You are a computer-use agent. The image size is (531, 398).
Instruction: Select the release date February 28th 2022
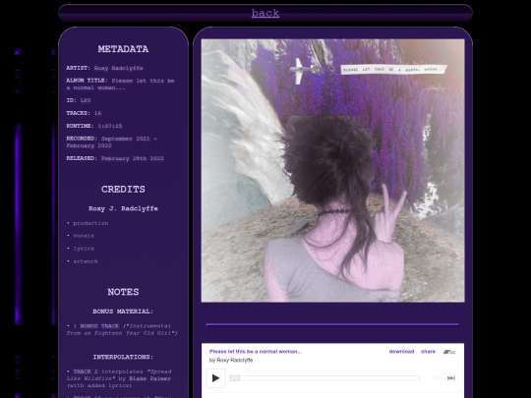[133, 158]
